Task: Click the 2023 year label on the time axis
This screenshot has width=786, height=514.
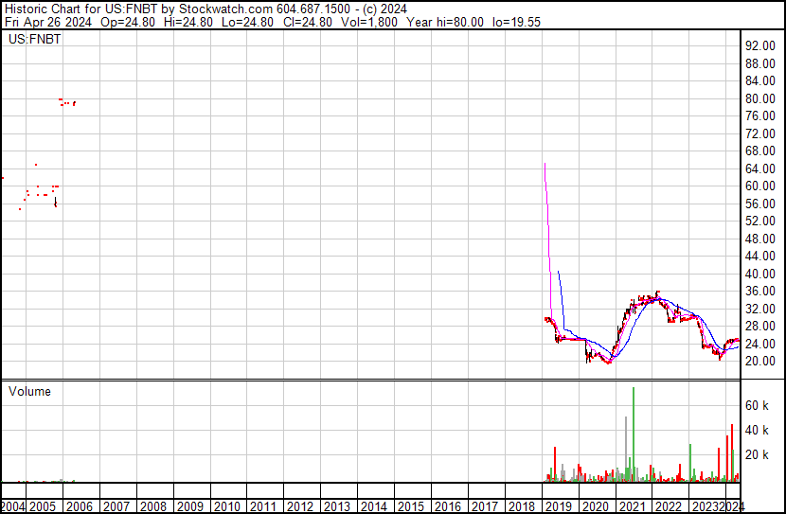Action: coord(706,506)
